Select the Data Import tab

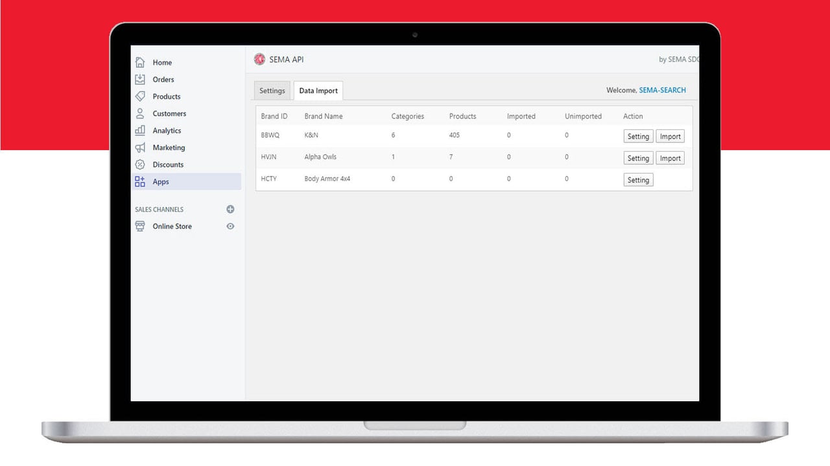[x=318, y=91]
